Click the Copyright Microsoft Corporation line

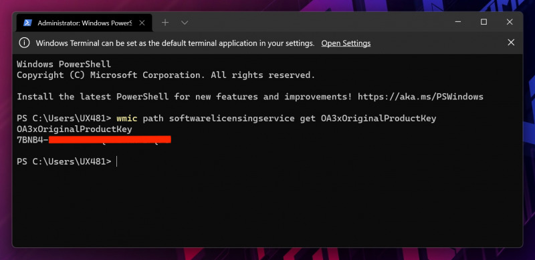166,75
